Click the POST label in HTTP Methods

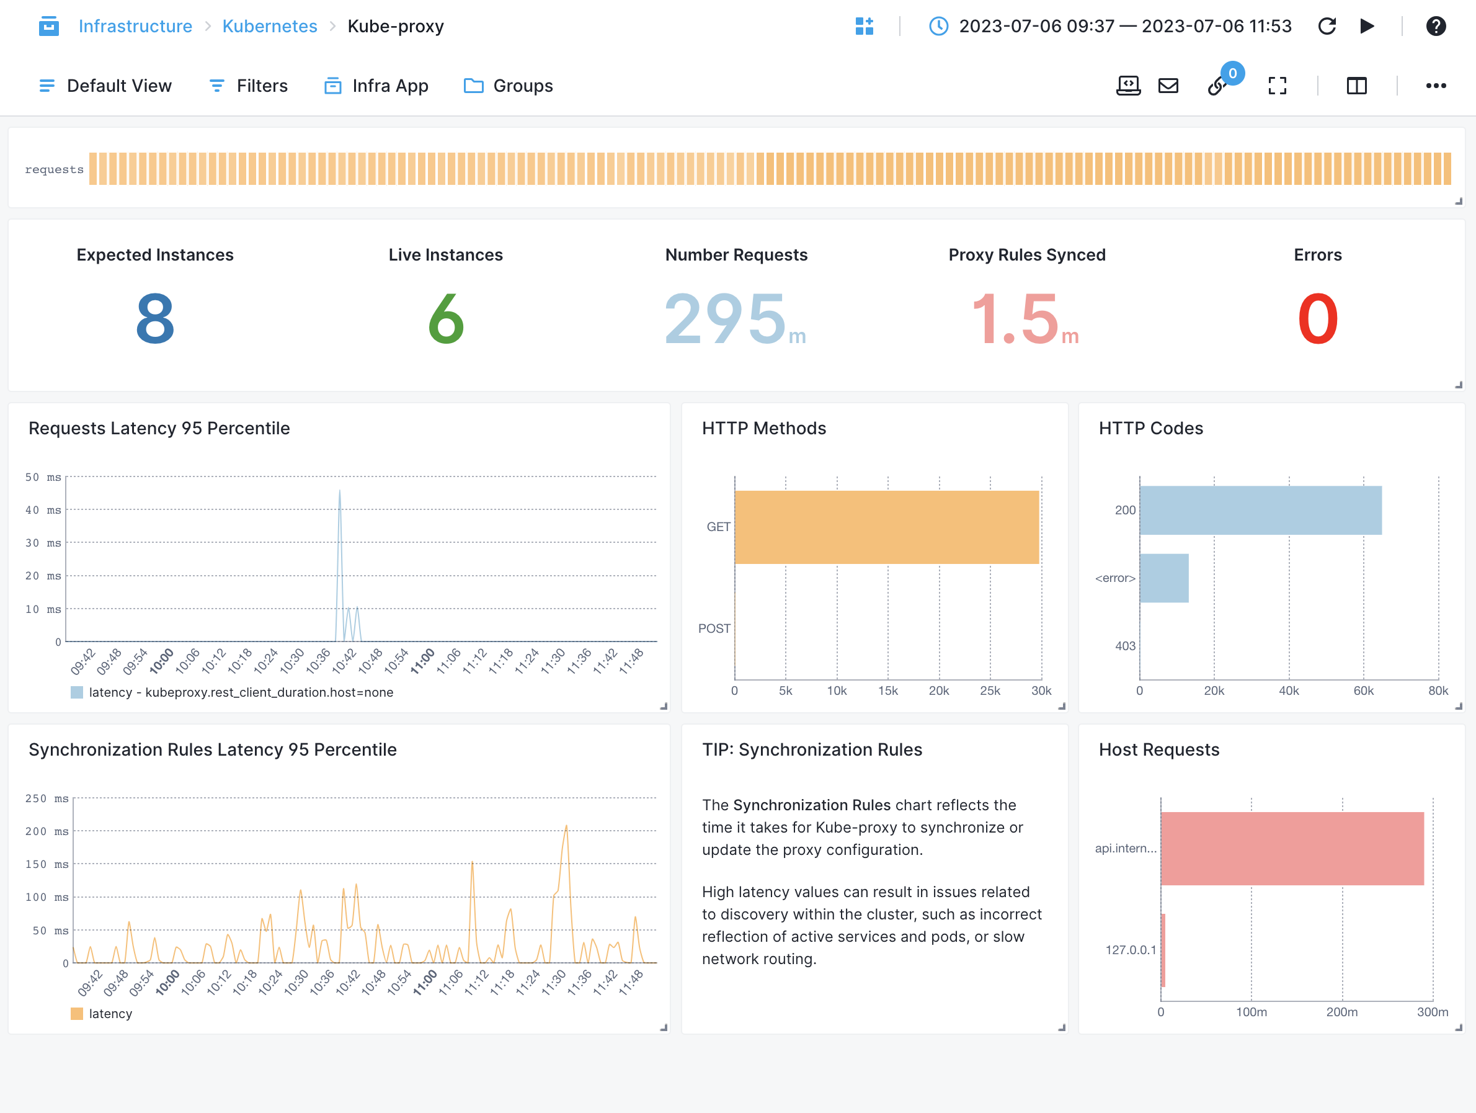(x=714, y=628)
